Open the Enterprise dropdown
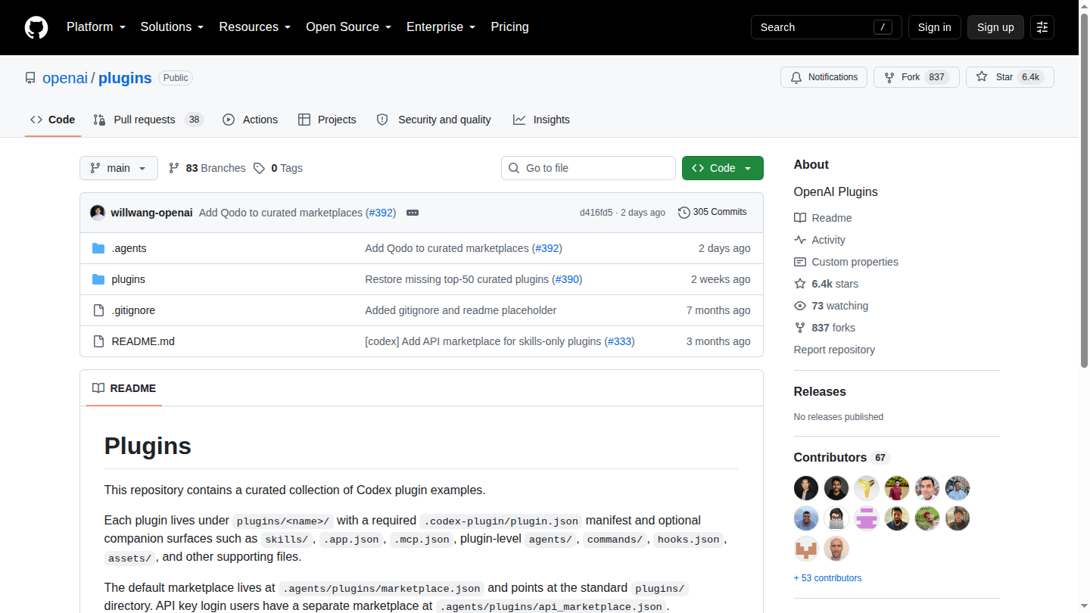The height and width of the screenshot is (613, 1090). pos(441,27)
